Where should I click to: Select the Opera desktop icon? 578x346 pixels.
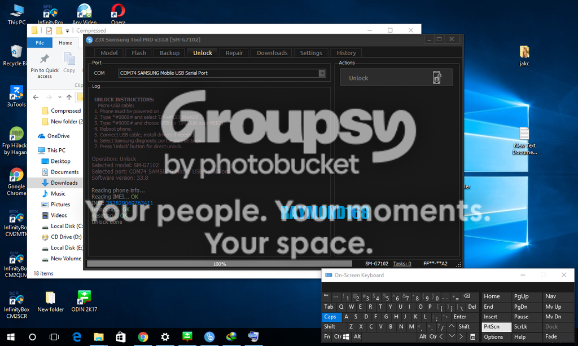tap(118, 14)
